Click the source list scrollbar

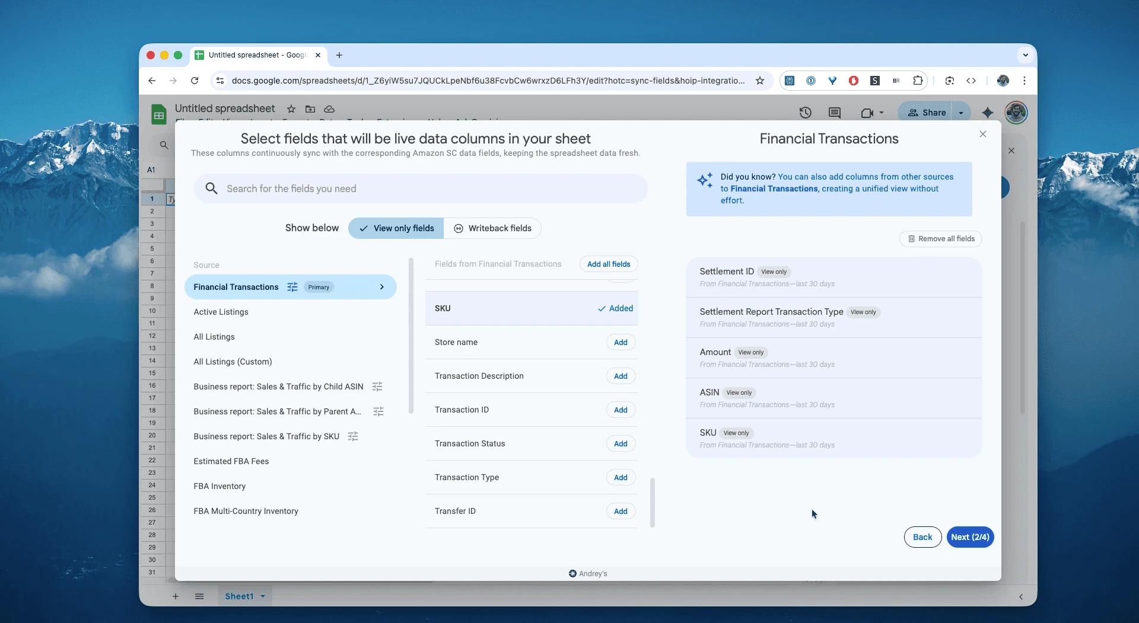click(x=411, y=336)
